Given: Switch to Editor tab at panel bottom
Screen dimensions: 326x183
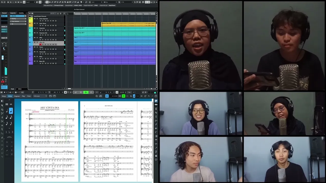Looking at the screenshot, I should click(x=20, y=89).
